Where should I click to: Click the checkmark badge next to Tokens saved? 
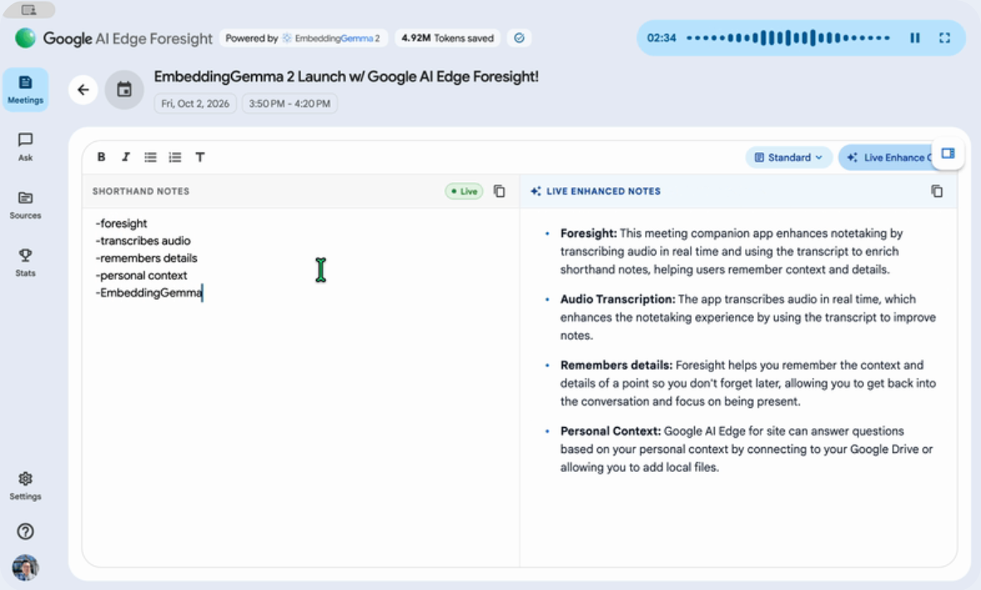pyautogui.click(x=519, y=38)
